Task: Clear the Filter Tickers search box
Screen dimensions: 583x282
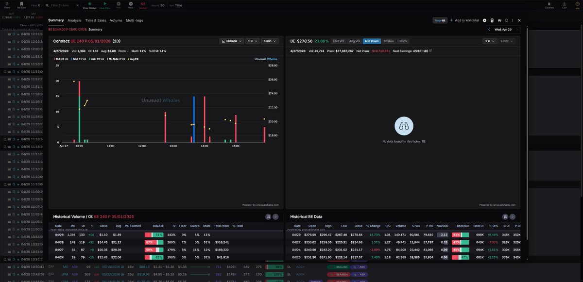Action: [x=77, y=5]
